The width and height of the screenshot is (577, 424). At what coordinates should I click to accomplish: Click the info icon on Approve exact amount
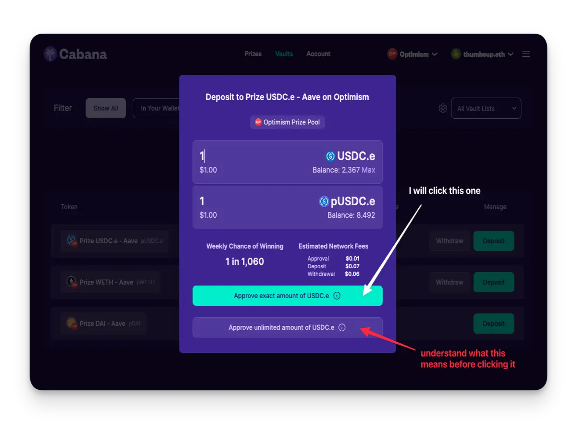337,296
